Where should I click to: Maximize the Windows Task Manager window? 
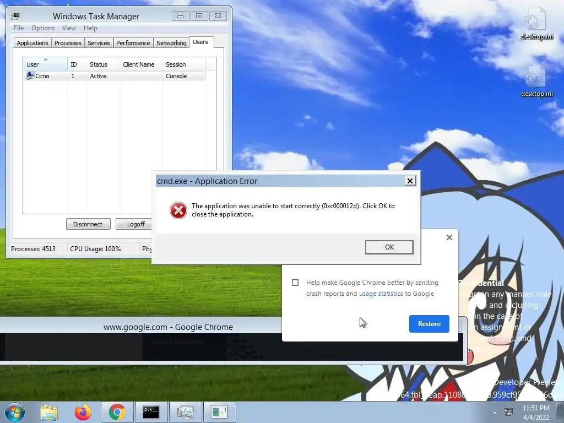coord(199,16)
